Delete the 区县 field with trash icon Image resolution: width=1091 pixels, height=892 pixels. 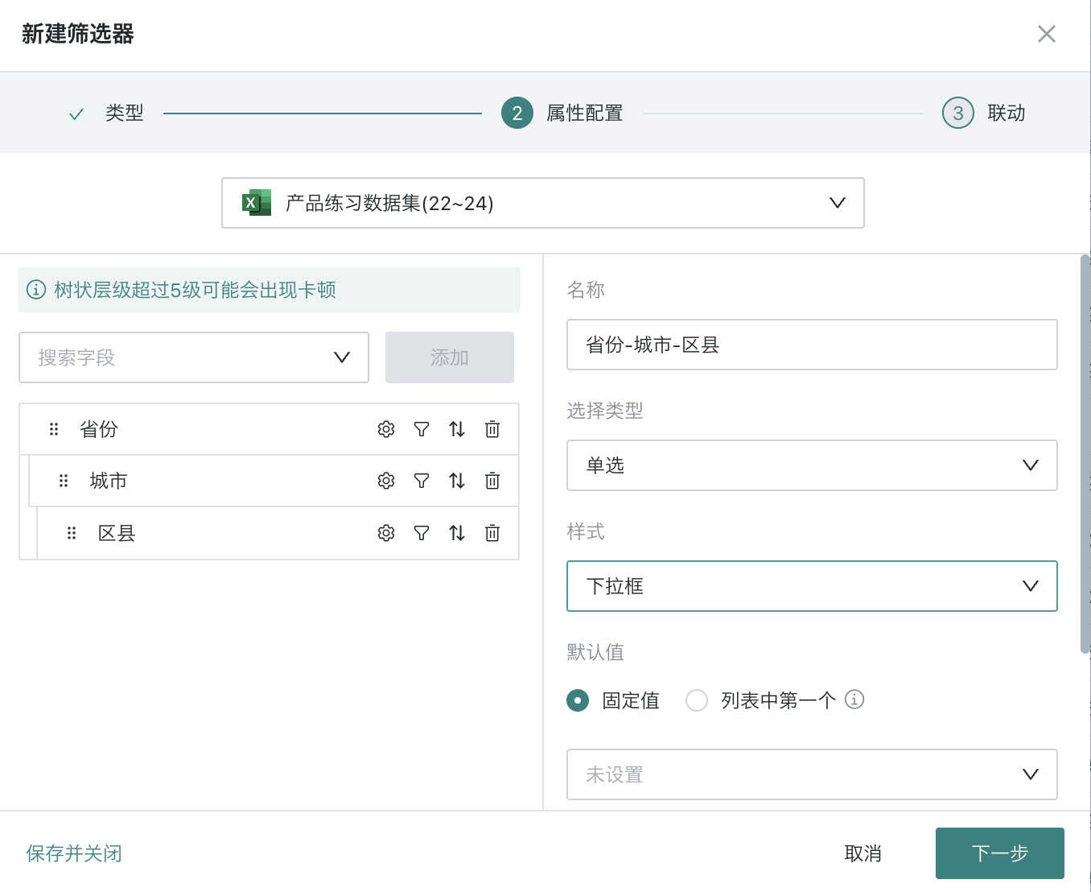(x=492, y=533)
